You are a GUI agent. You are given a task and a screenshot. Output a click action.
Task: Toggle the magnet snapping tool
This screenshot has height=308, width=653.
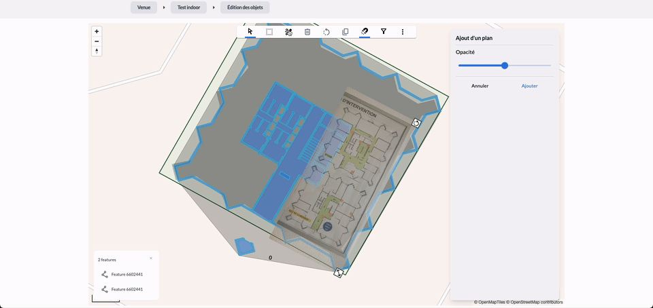[x=365, y=32]
